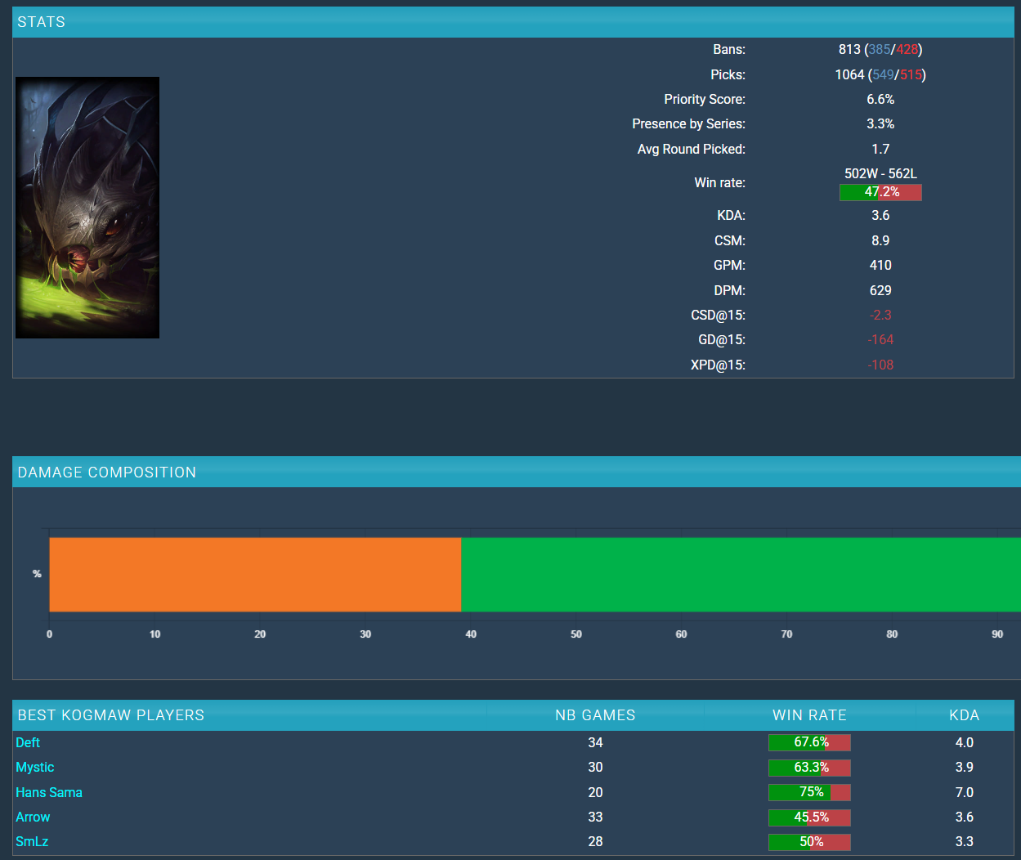Open Arrow's player page

coord(33,817)
